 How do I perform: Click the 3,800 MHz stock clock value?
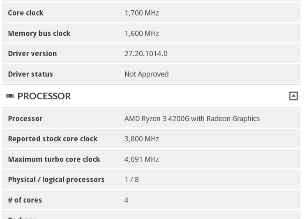point(141,139)
